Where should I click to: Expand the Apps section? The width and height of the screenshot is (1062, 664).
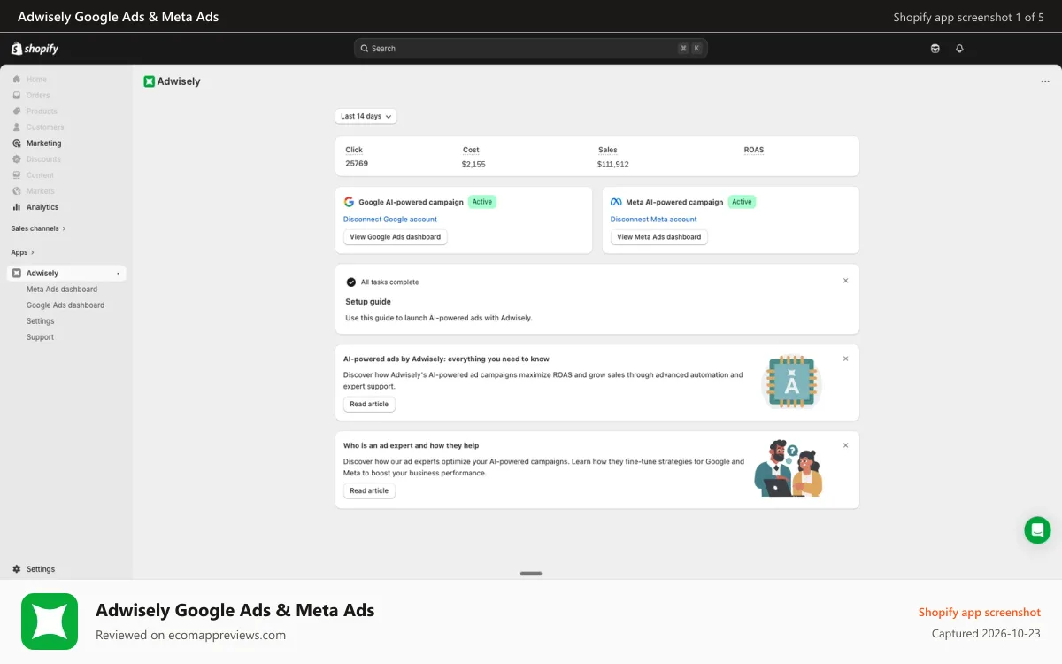click(23, 252)
